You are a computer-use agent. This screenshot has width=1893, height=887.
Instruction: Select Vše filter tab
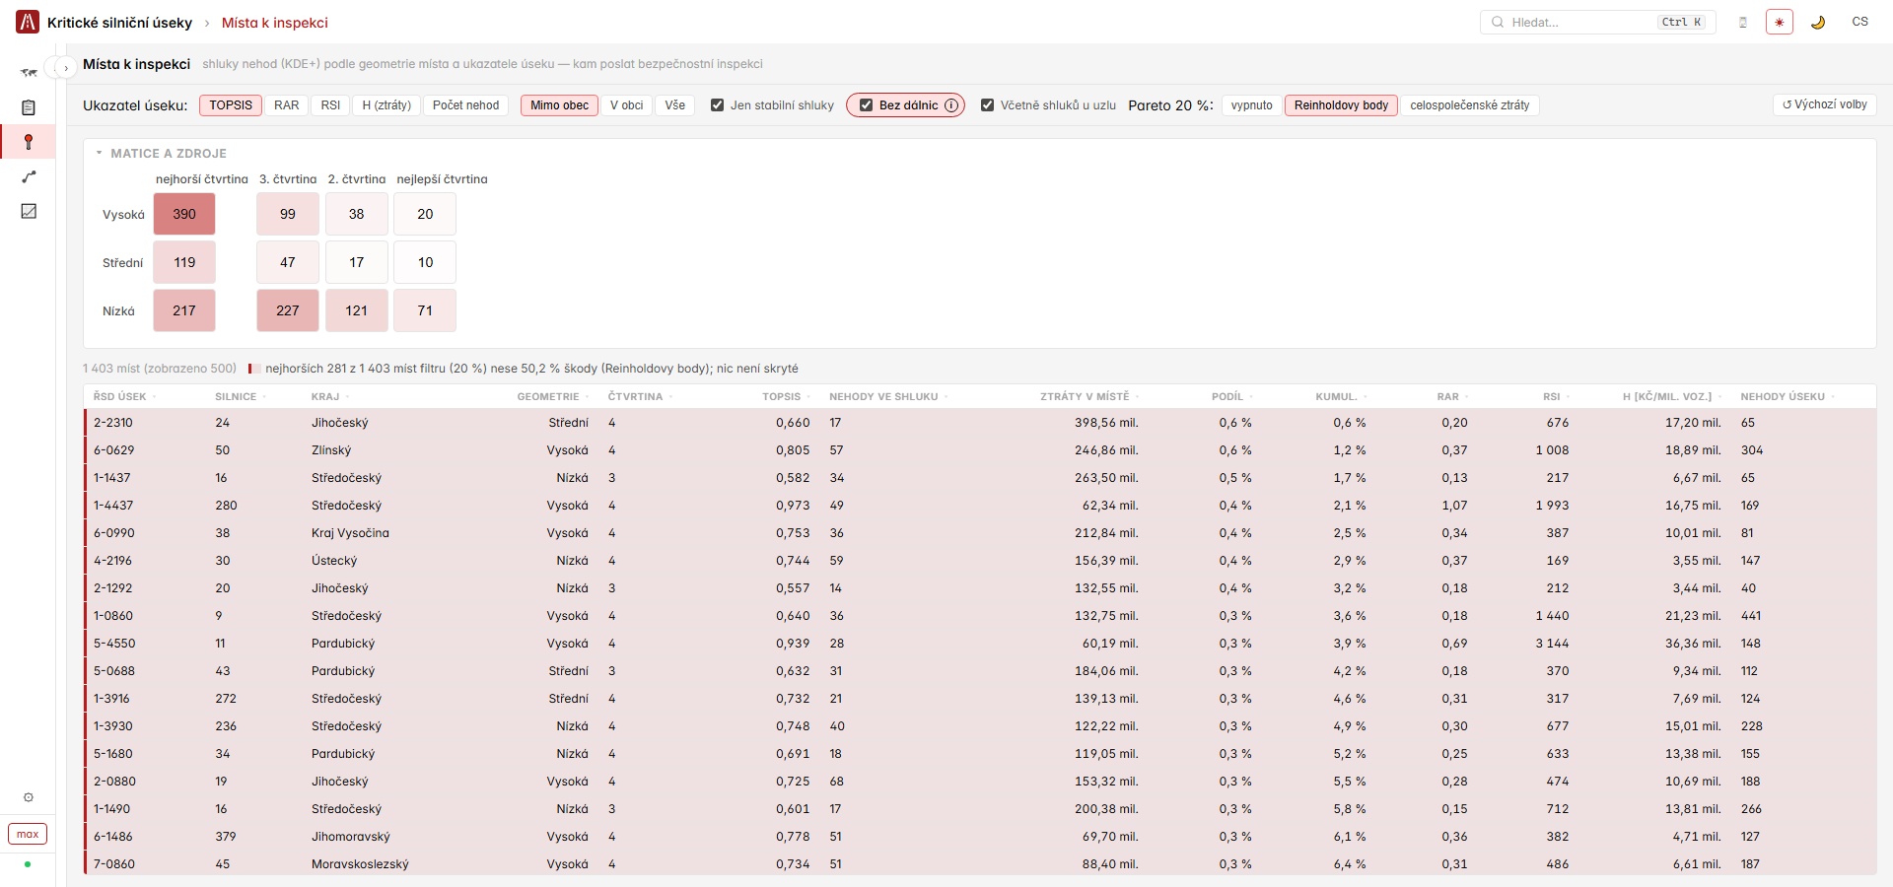tap(674, 105)
